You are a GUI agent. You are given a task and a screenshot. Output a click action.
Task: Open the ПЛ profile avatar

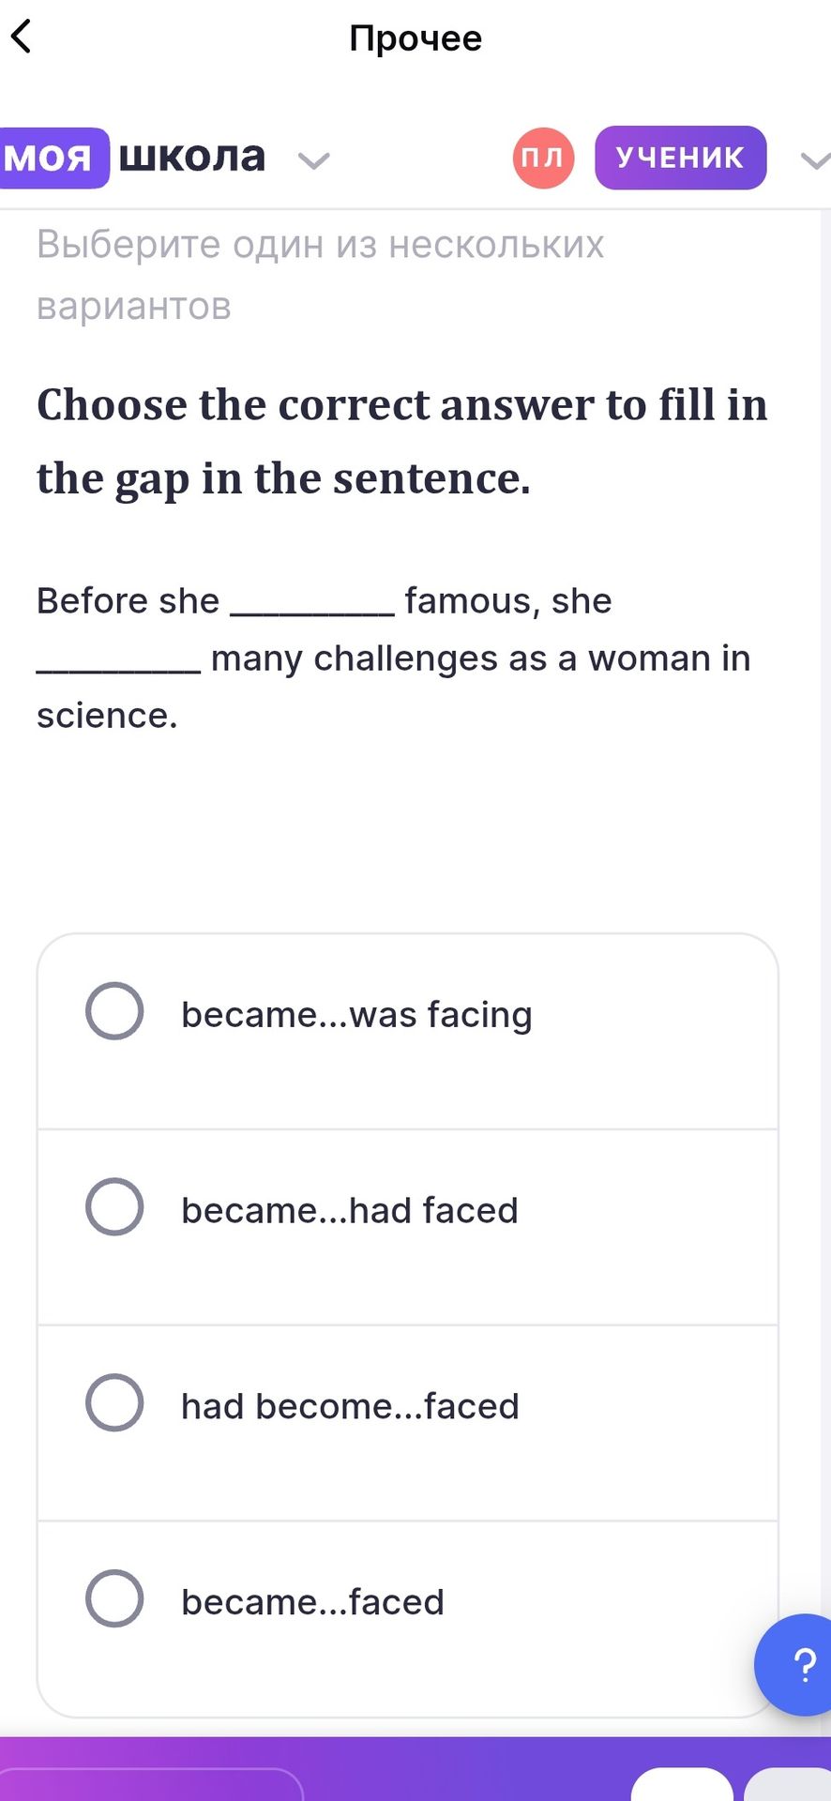point(543,158)
